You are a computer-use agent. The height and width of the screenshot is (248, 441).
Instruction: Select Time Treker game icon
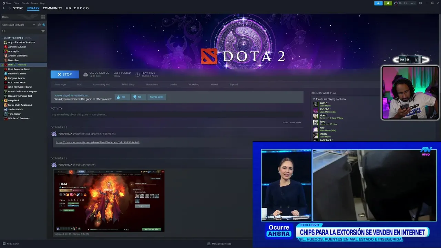tap(6, 114)
